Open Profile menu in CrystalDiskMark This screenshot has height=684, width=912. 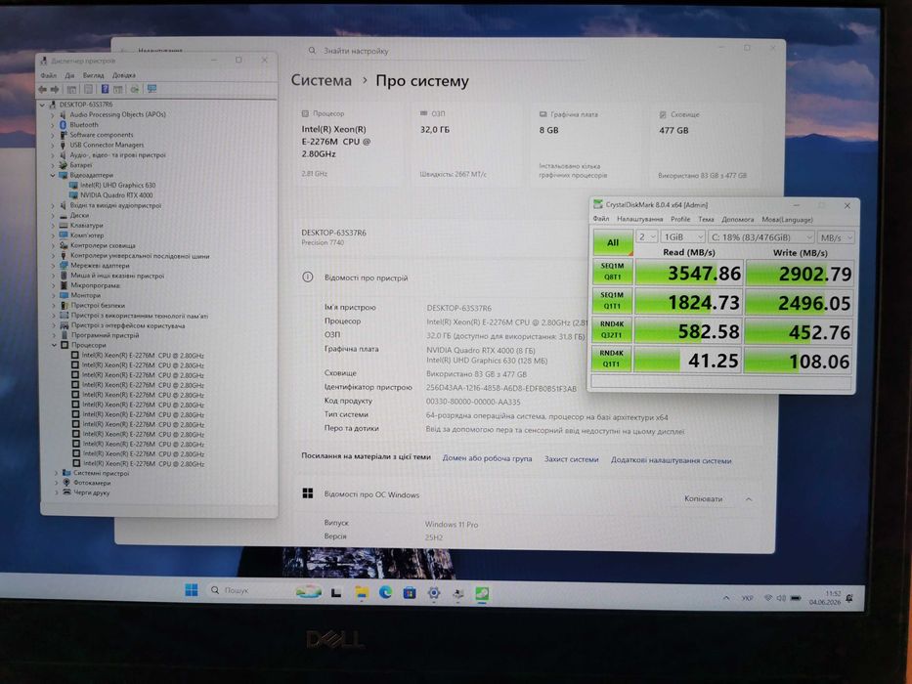[x=680, y=219]
